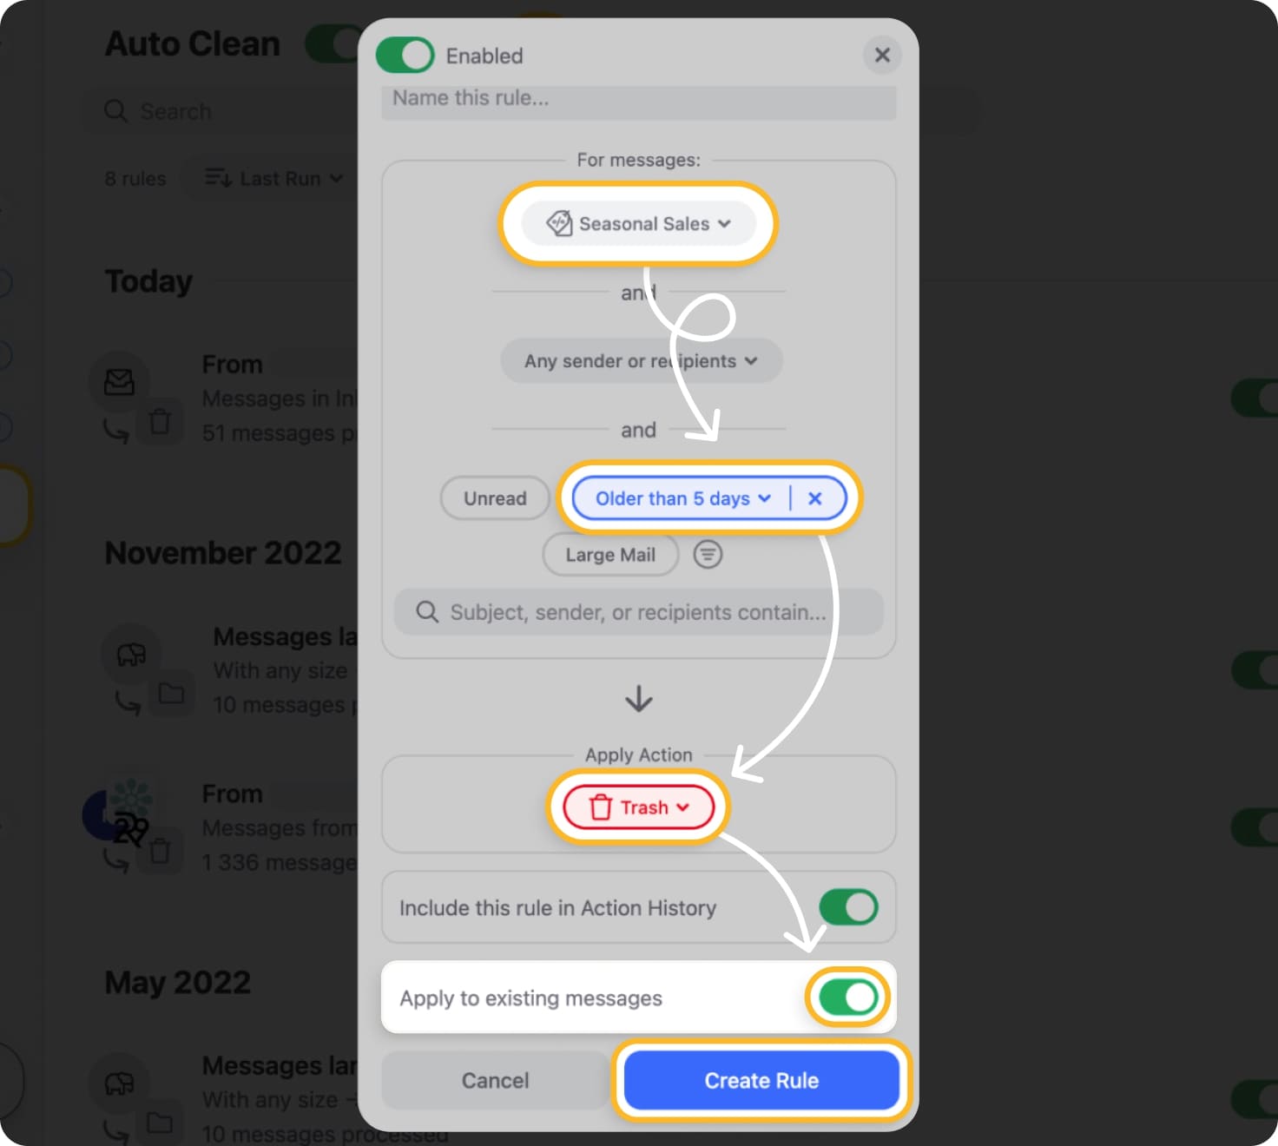The height and width of the screenshot is (1146, 1278).
Task: Click the magnifier icon in Auto Clean search
Action: (115, 111)
